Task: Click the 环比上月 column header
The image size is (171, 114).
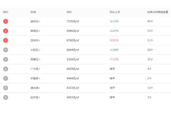Action: pos(115,12)
